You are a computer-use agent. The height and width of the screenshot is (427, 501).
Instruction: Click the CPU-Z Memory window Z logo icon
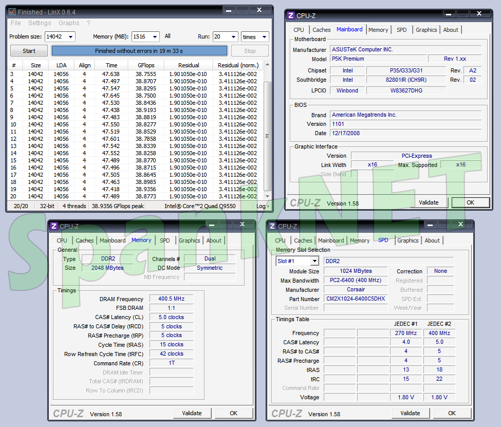pos(53,226)
